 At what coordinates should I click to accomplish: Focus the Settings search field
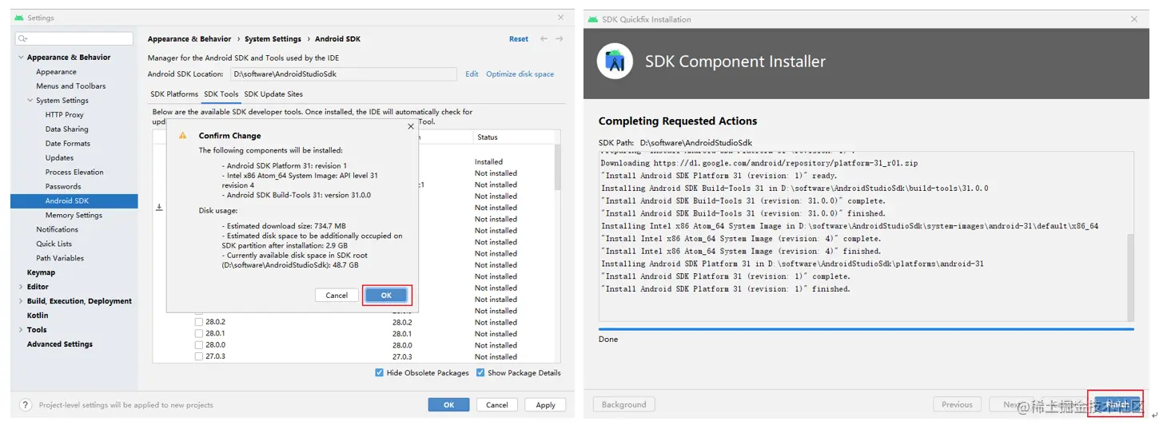(x=74, y=38)
